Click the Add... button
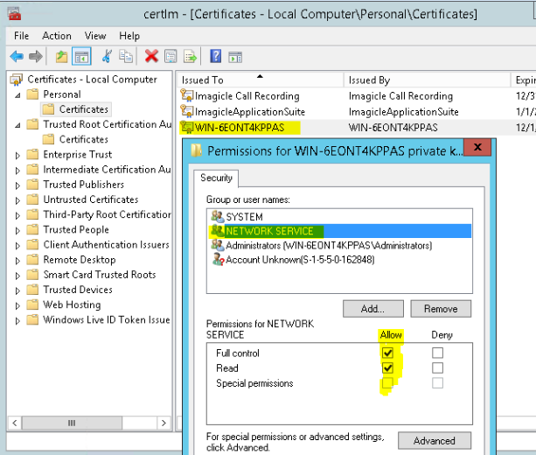 pyautogui.click(x=373, y=309)
